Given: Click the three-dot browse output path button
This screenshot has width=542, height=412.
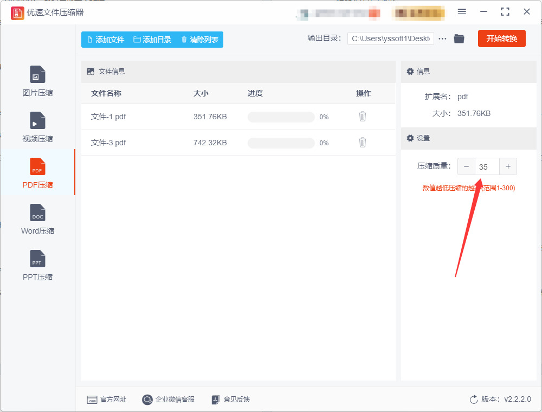Looking at the screenshot, I should click(442, 38).
